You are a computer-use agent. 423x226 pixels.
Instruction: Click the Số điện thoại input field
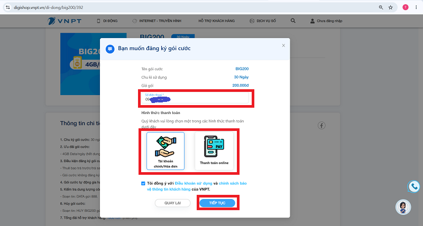coord(195,98)
